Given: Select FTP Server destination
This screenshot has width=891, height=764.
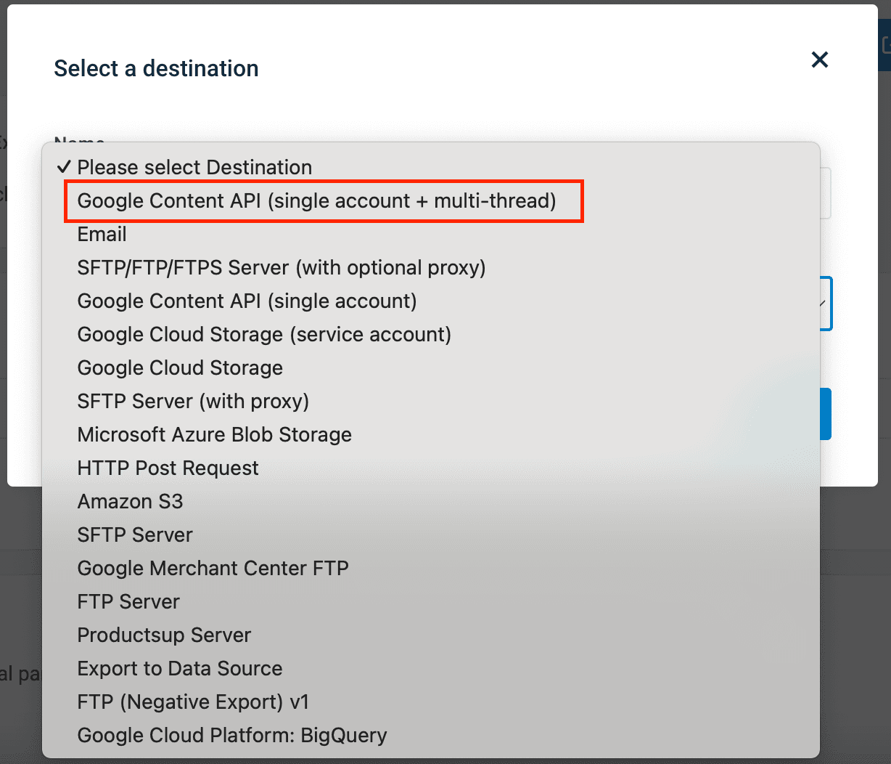Looking at the screenshot, I should (x=128, y=602).
